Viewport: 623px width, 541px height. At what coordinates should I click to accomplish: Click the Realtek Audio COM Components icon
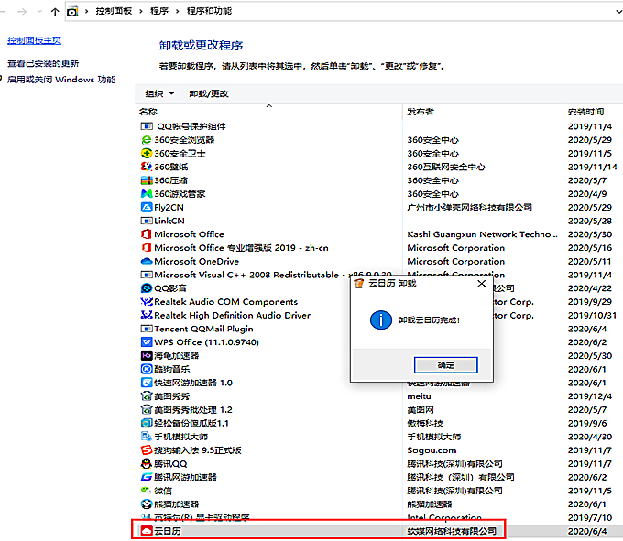(x=147, y=302)
